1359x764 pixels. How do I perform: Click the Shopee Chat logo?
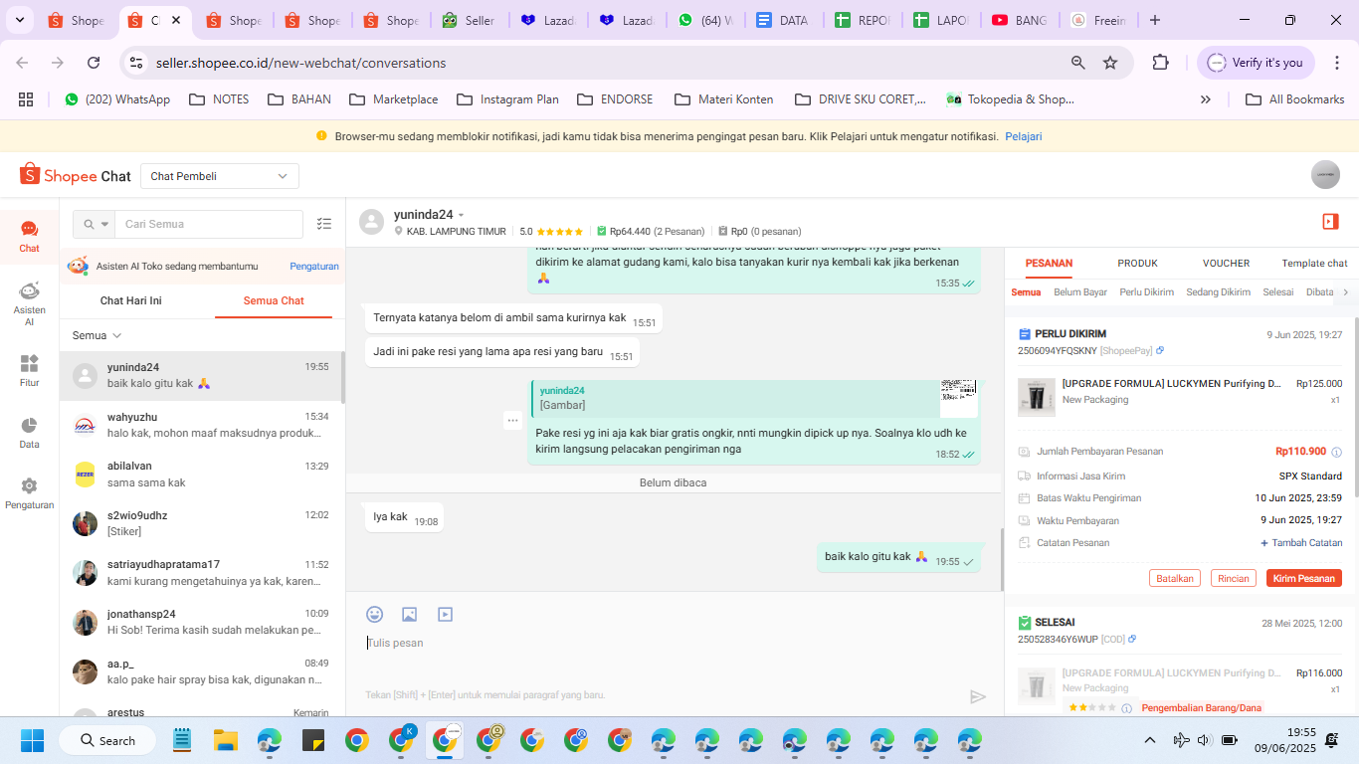(x=76, y=175)
